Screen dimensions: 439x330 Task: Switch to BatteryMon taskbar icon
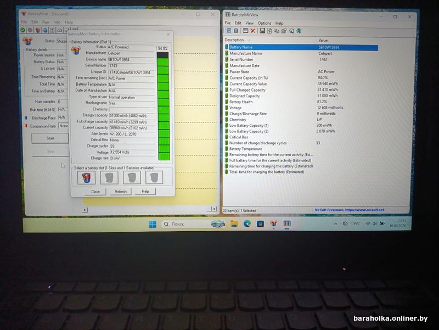(x=273, y=224)
